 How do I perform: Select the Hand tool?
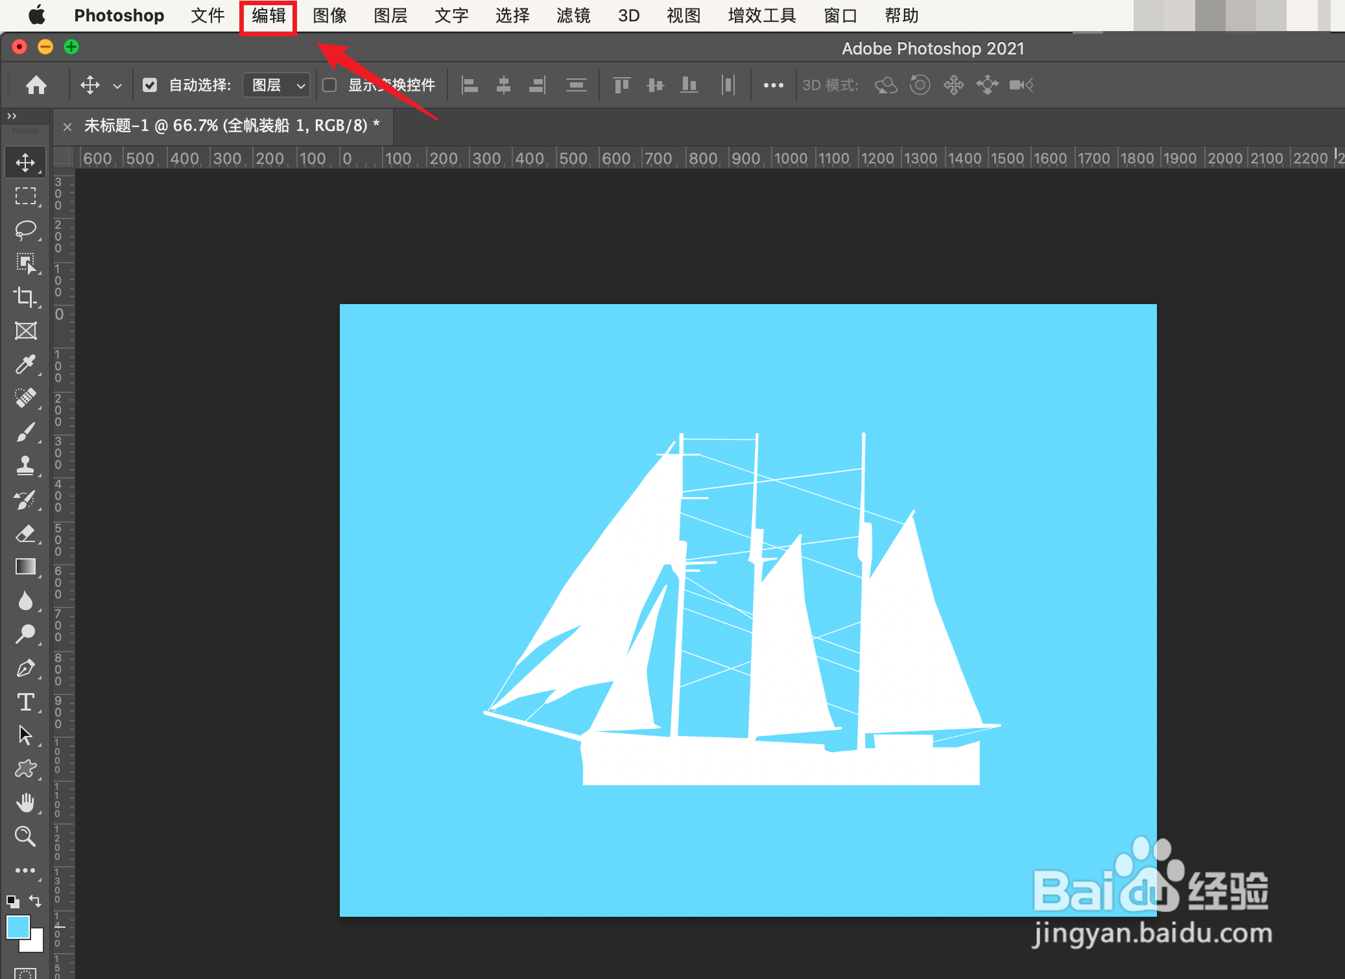pos(25,803)
